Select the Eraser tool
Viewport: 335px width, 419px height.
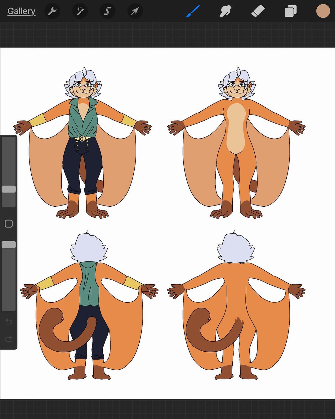click(258, 11)
